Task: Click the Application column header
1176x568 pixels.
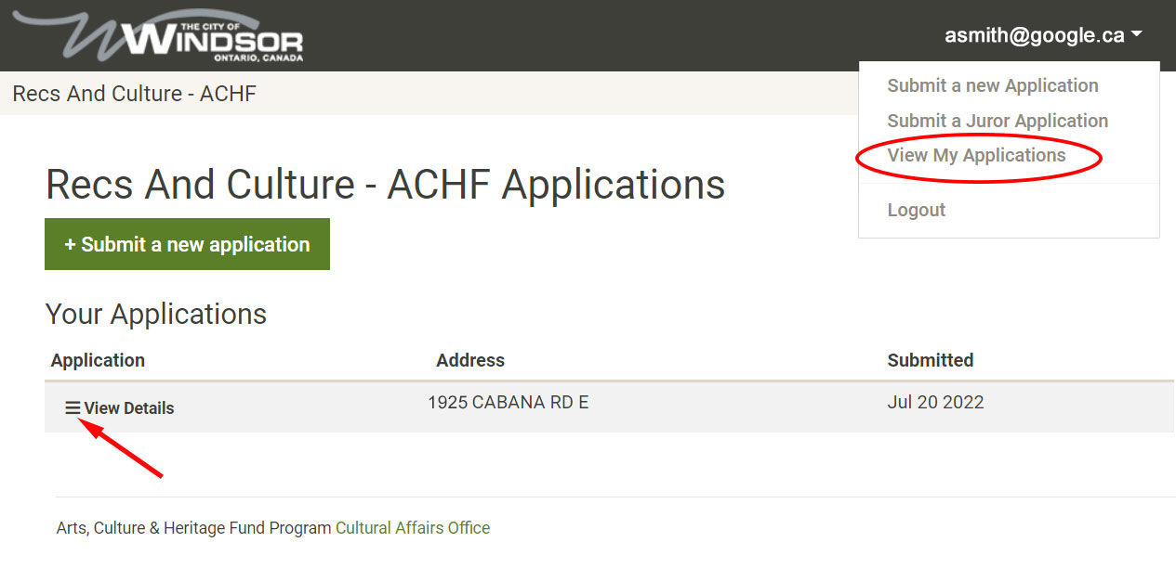Action: point(98,360)
